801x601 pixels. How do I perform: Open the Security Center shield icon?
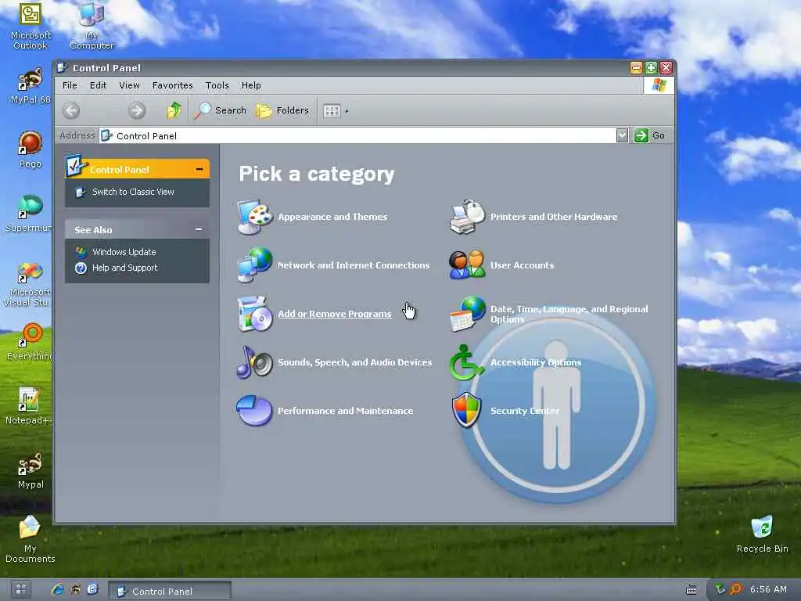(467, 410)
